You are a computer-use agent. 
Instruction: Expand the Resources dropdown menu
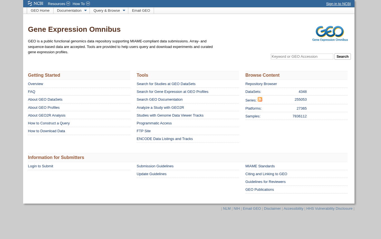click(59, 4)
